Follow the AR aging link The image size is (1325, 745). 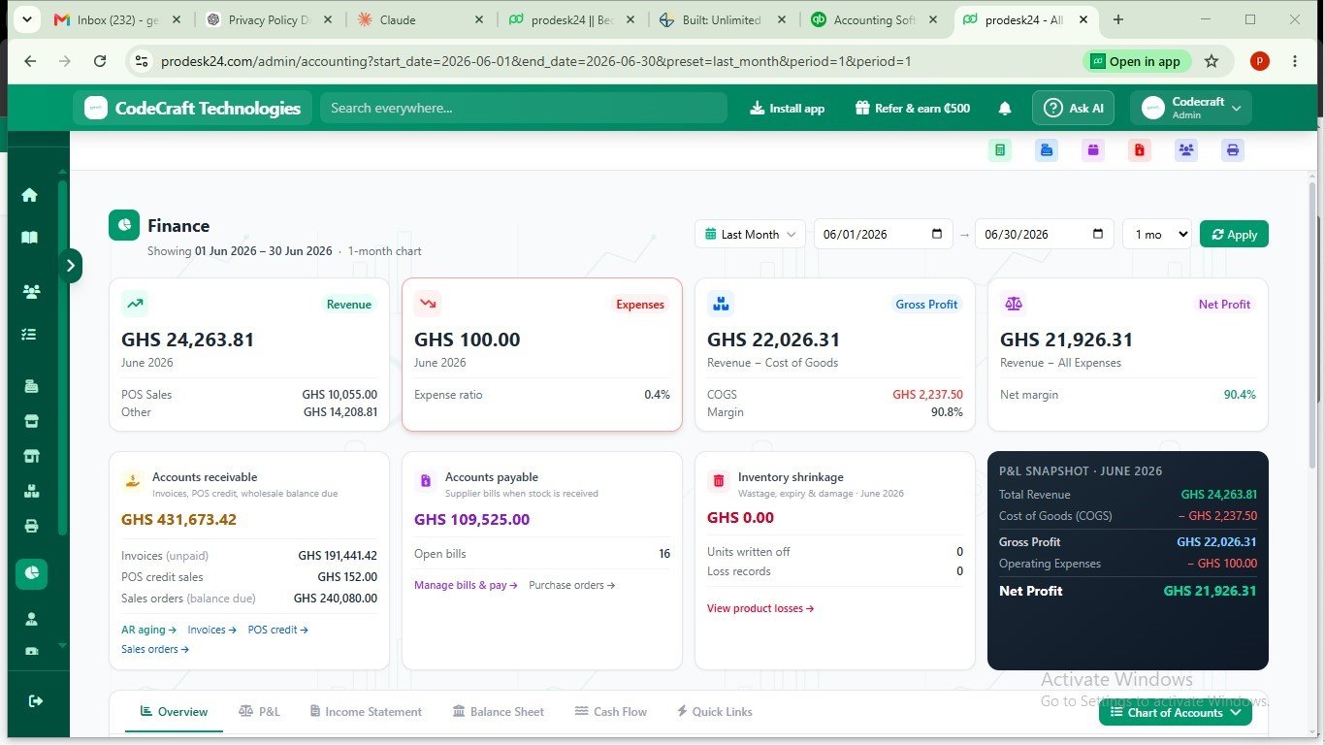[146, 630]
